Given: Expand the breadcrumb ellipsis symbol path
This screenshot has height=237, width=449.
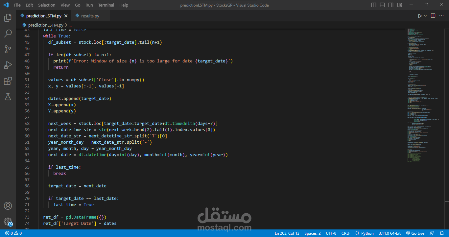Looking at the screenshot, I should pos(70,25).
